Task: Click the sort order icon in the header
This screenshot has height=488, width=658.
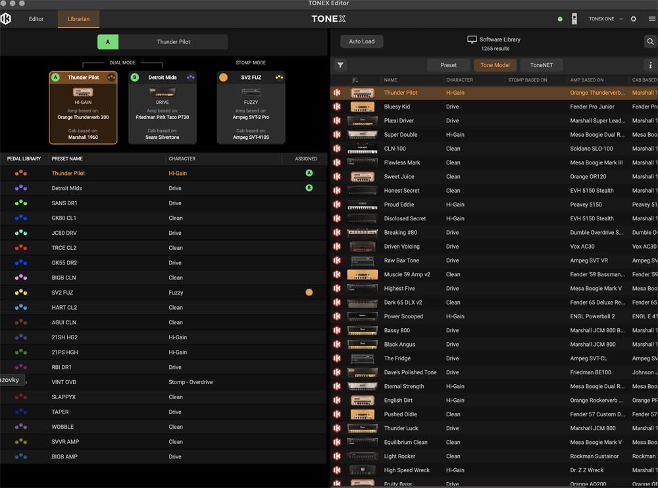Action: [355, 80]
